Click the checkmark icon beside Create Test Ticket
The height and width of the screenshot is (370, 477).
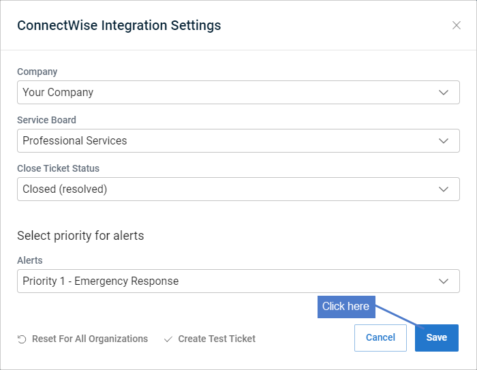[168, 339]
